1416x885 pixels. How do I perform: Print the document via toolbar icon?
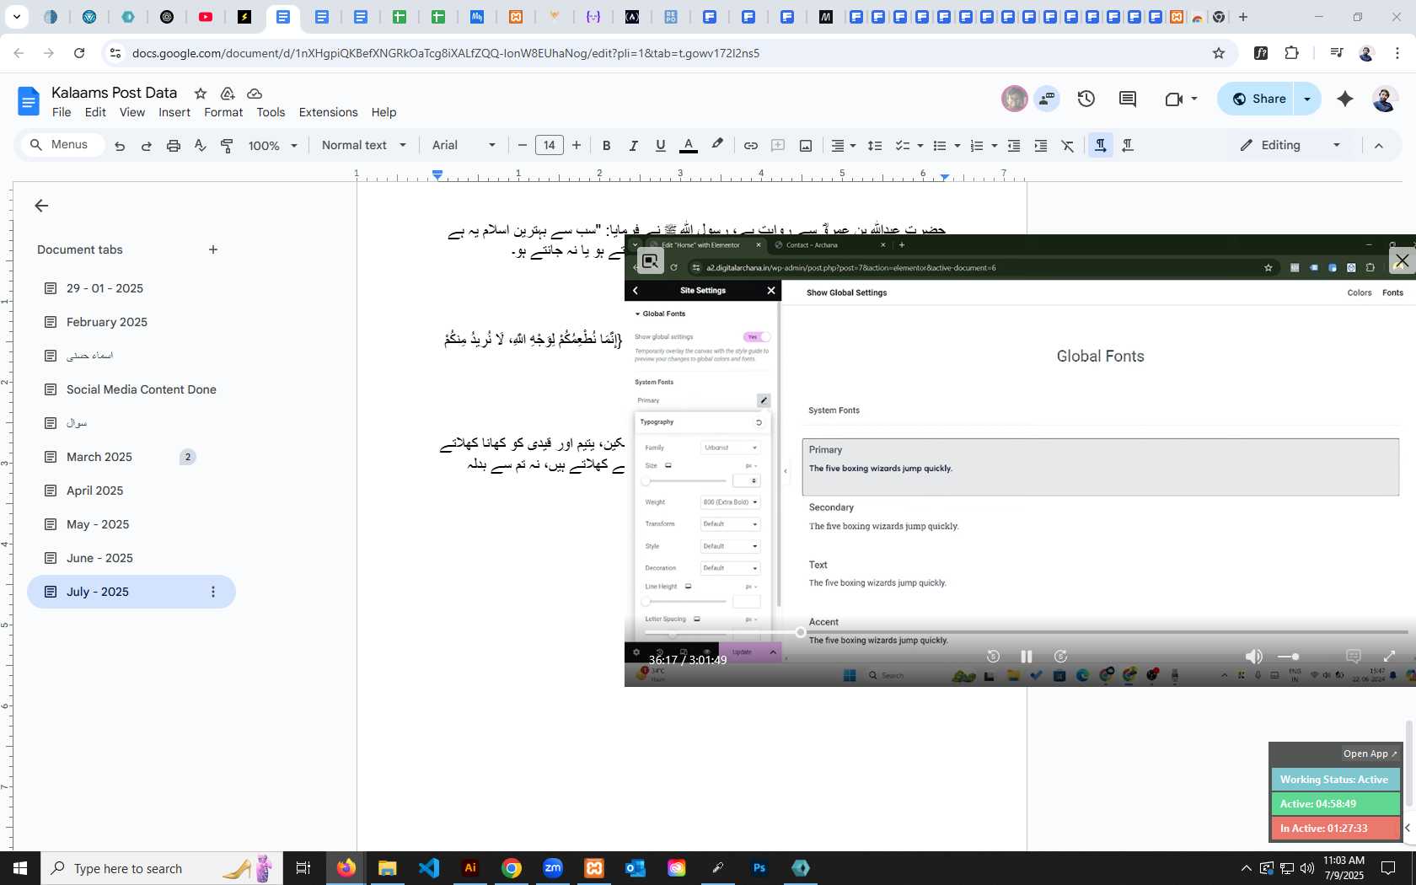tap(174, 146)
